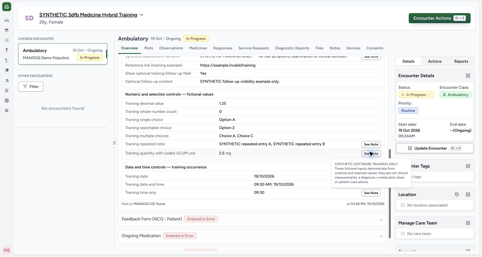Switch to the Observations tab
This screenshot has height=257, width=482.
point(171,48)
